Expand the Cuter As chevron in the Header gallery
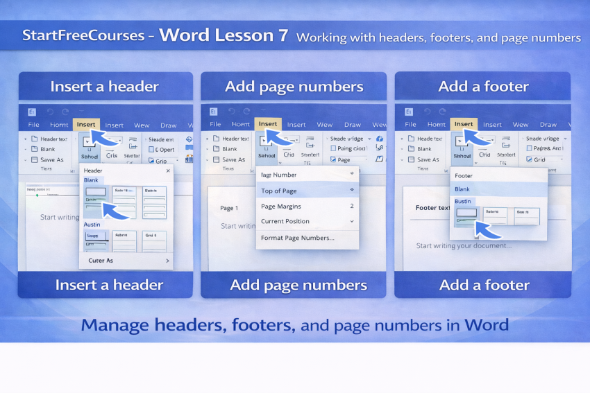Screen dimensions: 590x393 167,261
